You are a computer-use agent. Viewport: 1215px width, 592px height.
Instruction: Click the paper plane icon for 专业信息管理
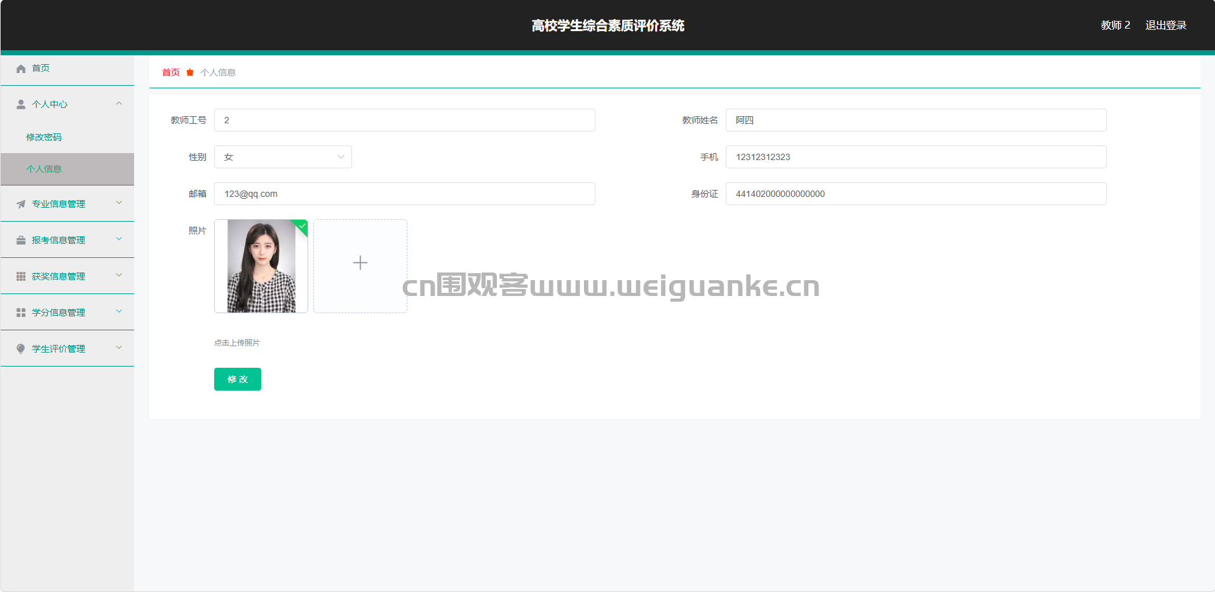click(x=21, y=204)
